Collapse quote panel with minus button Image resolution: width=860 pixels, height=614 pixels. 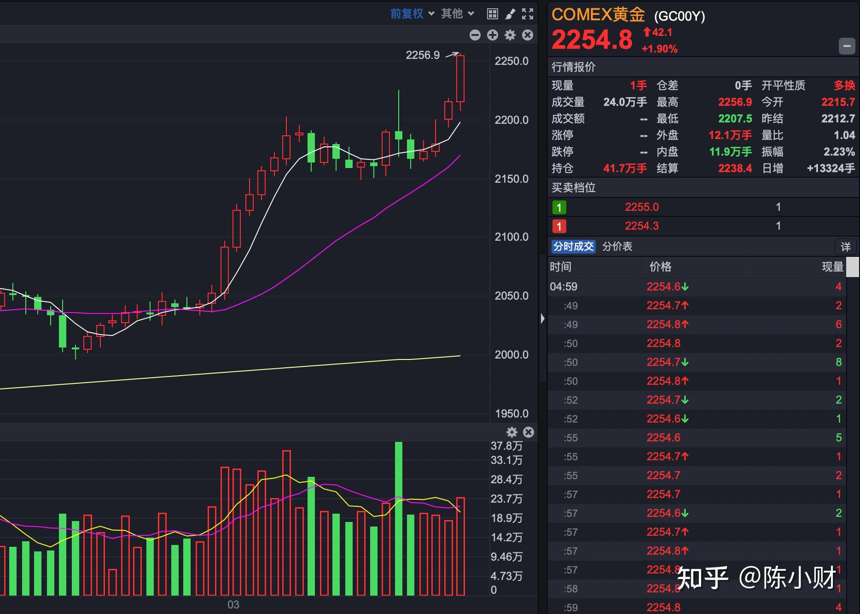click(x=847, y=46)
